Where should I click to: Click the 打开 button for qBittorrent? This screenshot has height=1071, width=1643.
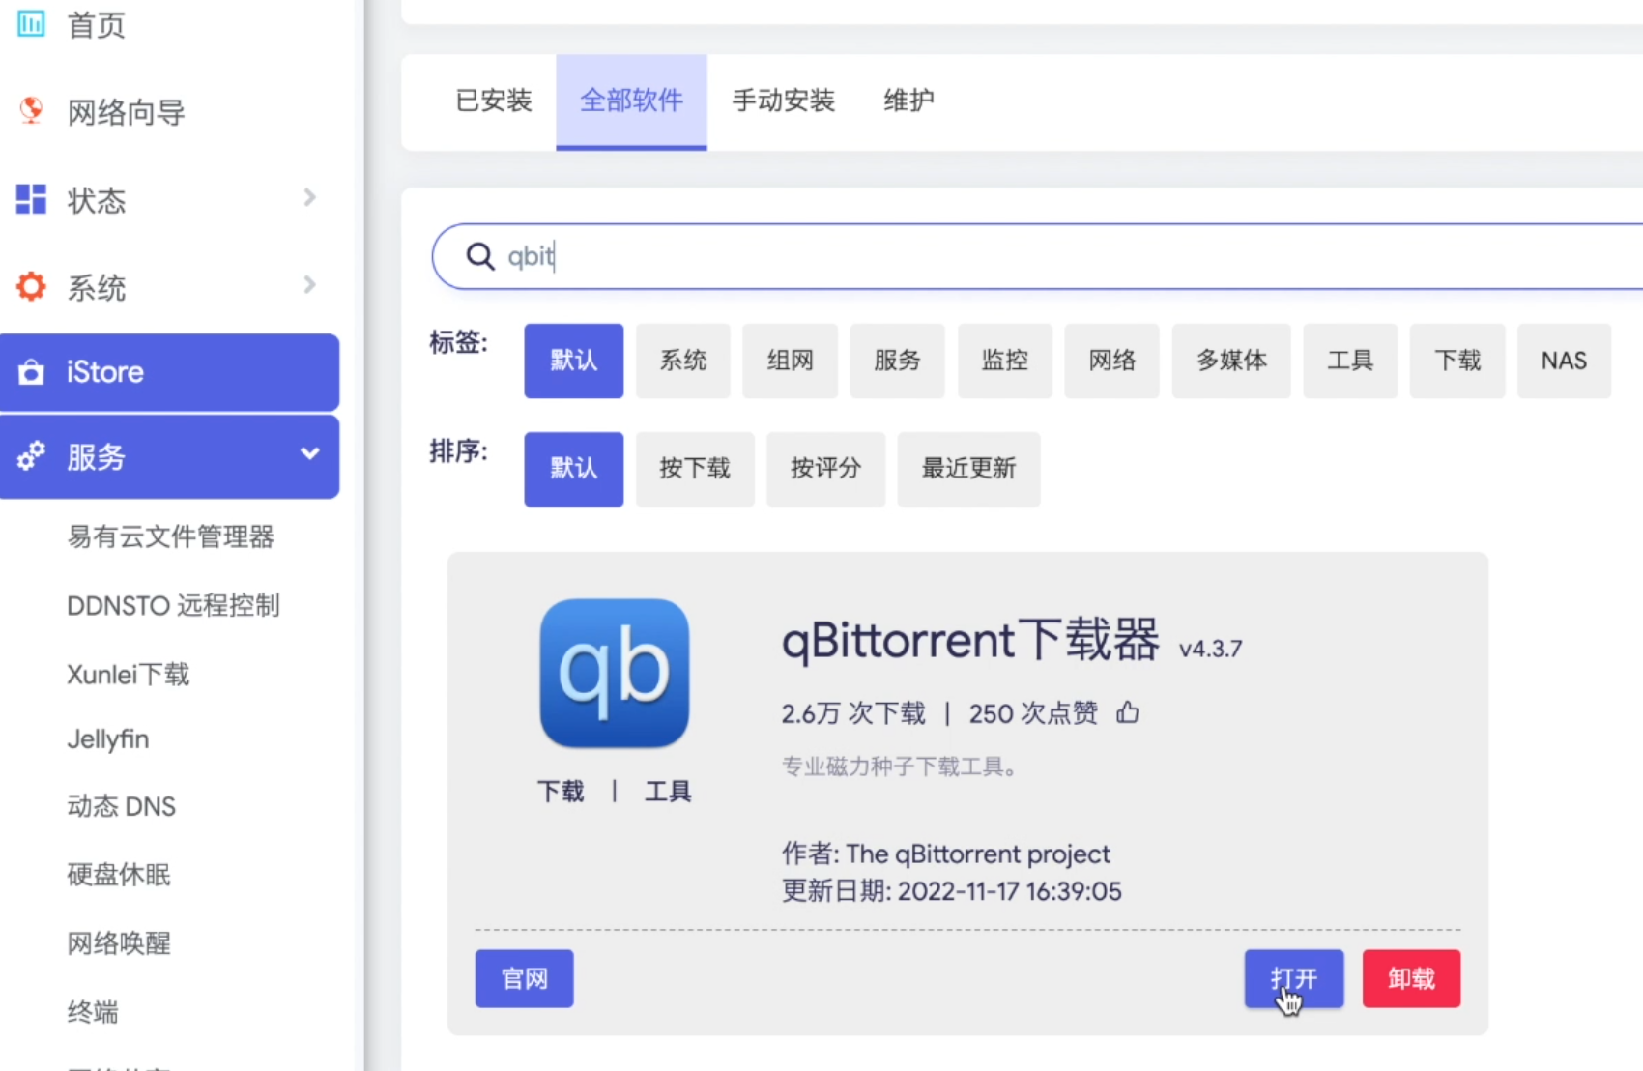[1294, 978]
